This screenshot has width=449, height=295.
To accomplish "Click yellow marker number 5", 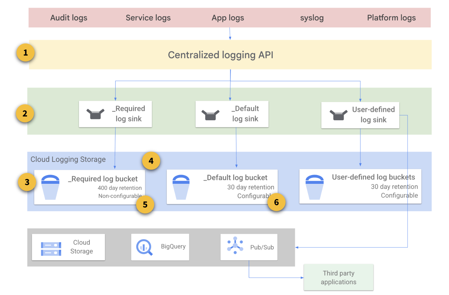I will point(145,204).
